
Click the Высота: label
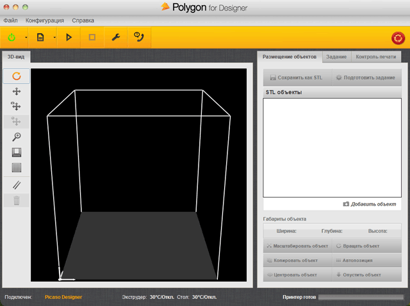coord(377,231)
